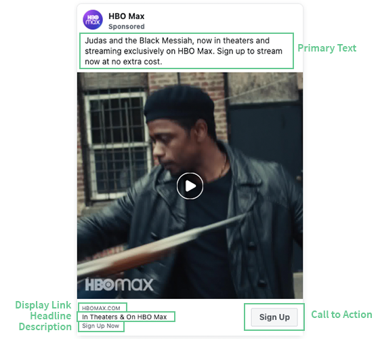Viewport: 380px width, 339px height.
Task: Open the HBO Max profile logo
Action: [x=93, y=20]
